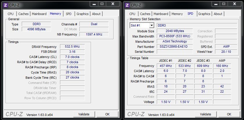
Task: Click the Dual channels value
Action: click(94, 24)
